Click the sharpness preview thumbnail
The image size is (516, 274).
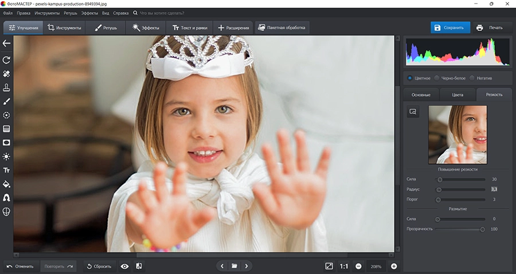coord(458,135)
